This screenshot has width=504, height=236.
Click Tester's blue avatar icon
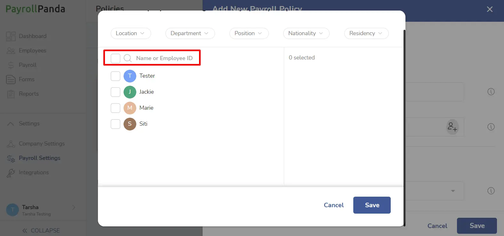130,76
